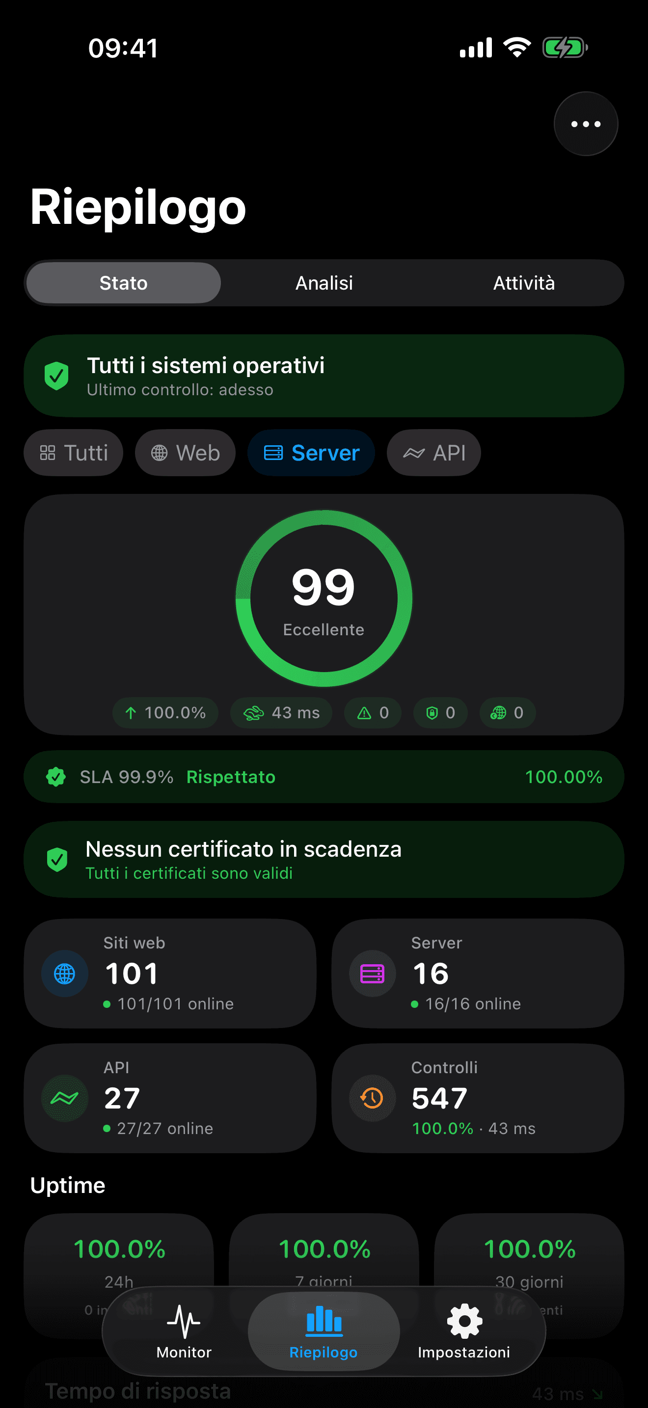The width and height of the screenshot is (648, 1408).
Task: Tap the orange clock Controlli icon
Action: click(373, 1098)
